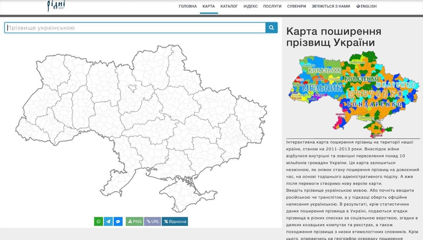
Task: Switch language to English
Action: coord(366,6)
